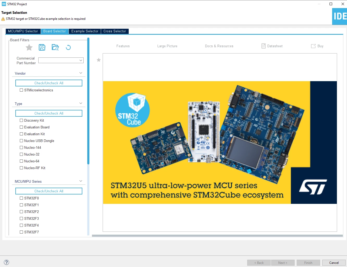Open the Example Selector tab

[x=85, y=31]
